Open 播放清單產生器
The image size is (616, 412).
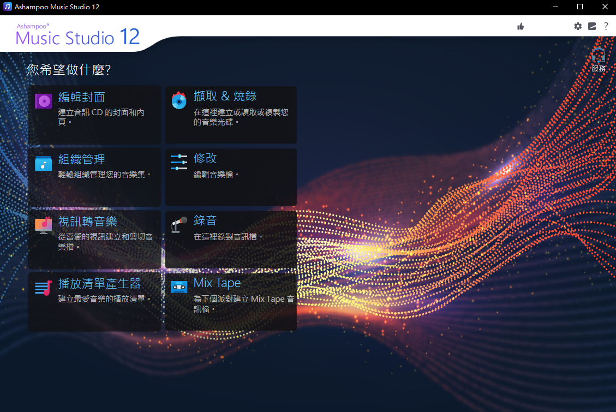pyautogui.click(x=95, y=302)
